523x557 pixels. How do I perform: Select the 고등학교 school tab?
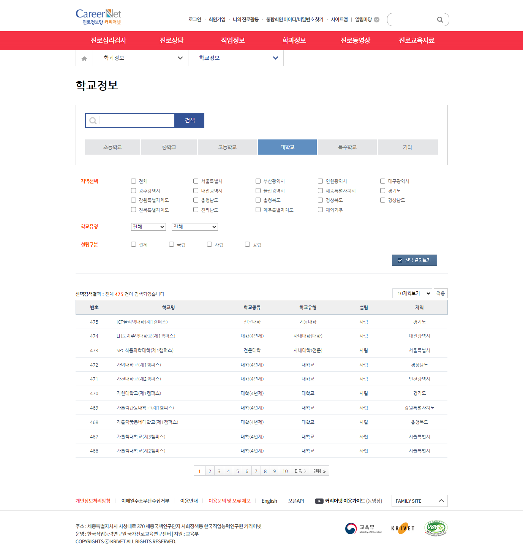227,147
